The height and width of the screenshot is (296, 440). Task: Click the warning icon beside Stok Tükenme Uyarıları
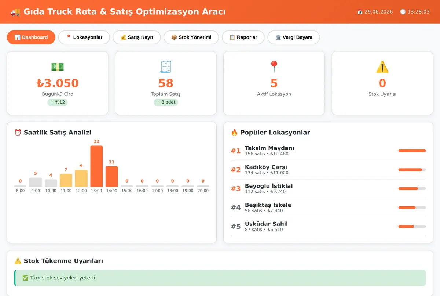18,261
